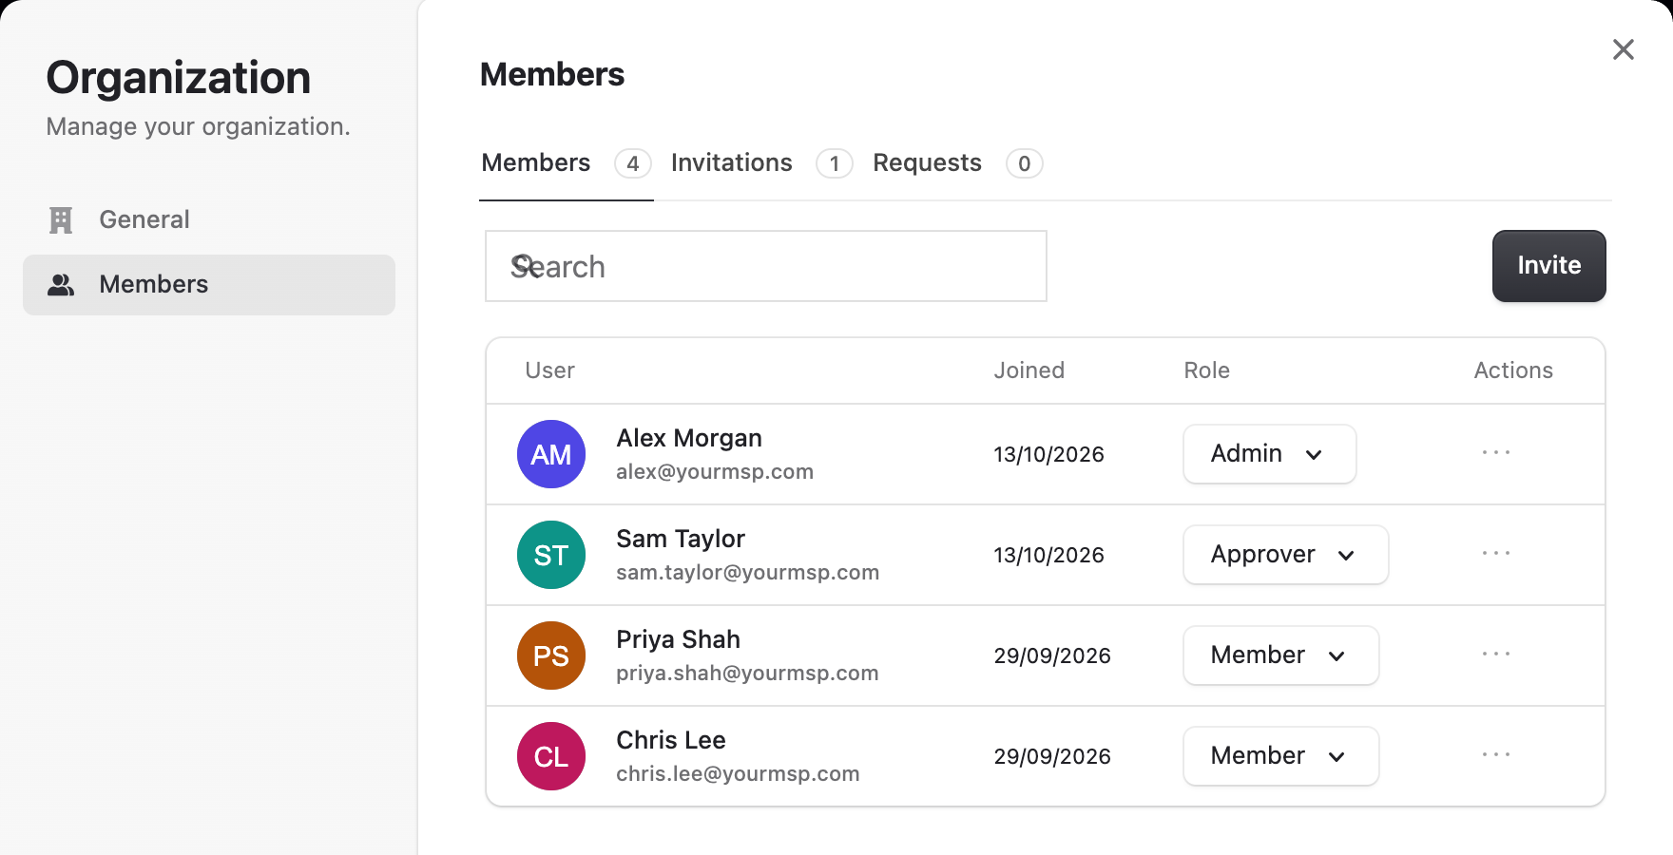
Task: Click the Requests count badge showing 0
Action: (1025, 163)
